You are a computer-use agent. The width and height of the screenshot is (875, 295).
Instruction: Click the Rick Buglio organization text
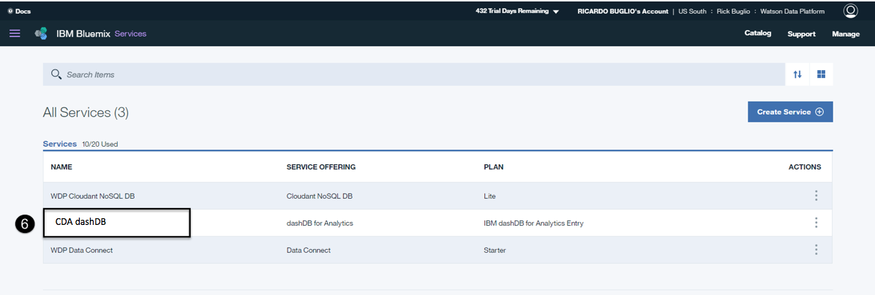[733, 11]
